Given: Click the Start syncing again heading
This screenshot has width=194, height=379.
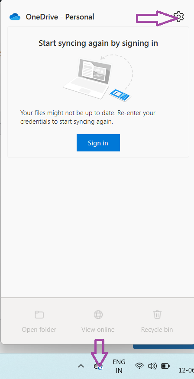Looking at the screenshot, I should (98, 43).
